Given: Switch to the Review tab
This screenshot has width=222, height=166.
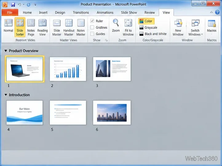Looking at the screenshot, I should click(149, 13).
